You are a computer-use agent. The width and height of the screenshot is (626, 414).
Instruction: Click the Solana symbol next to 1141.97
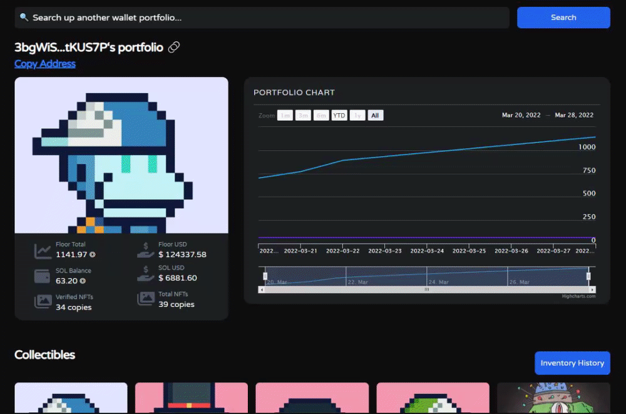tap(93, 255)
